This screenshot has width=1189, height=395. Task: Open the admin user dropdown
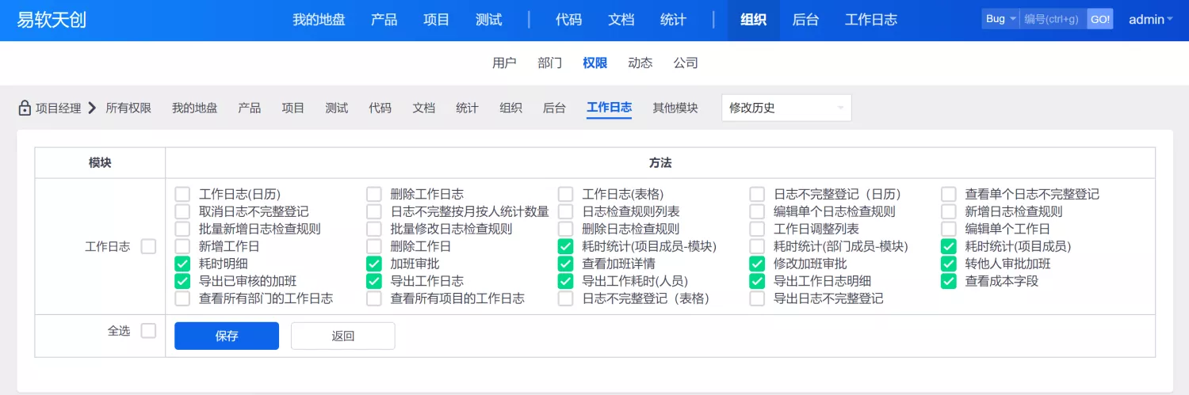click(x=1151, y=20)
